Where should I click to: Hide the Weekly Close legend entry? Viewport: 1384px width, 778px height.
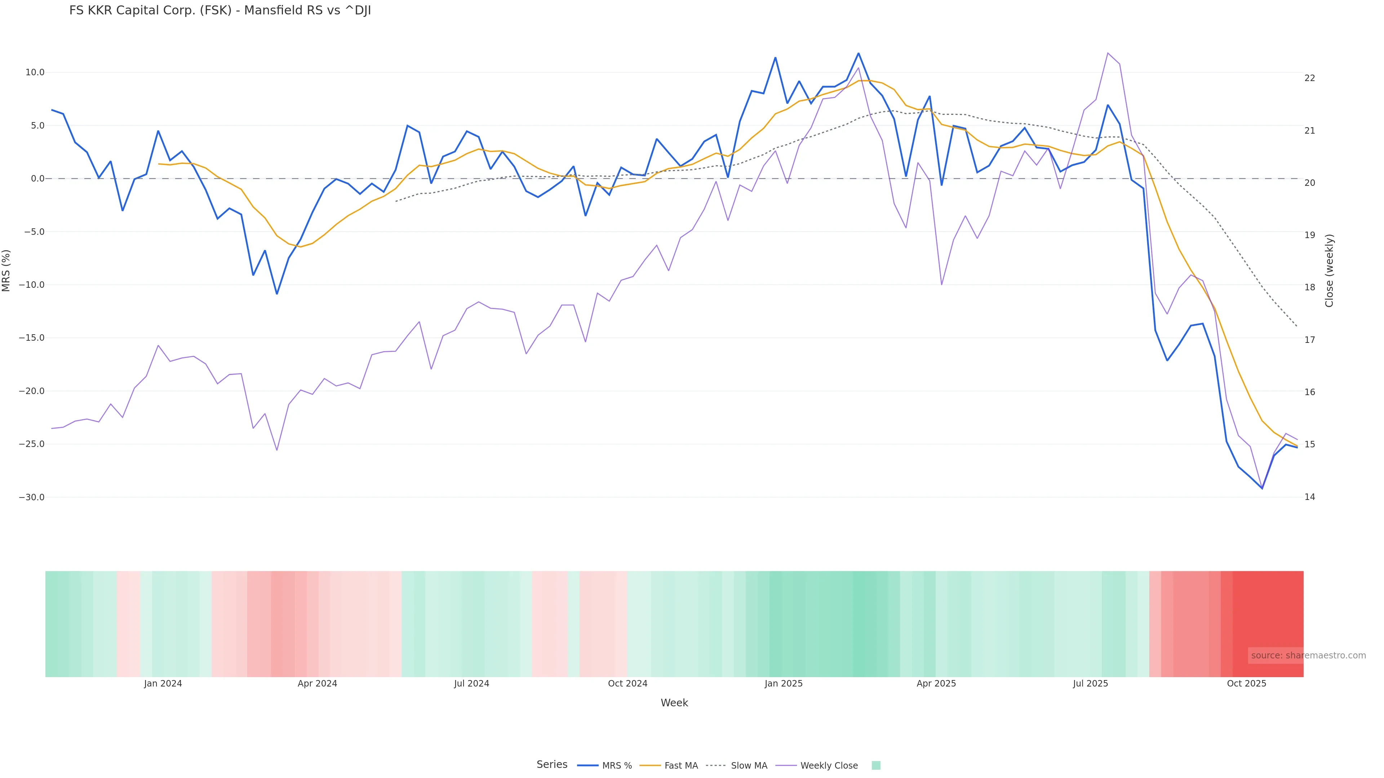(x=829, y=766)
